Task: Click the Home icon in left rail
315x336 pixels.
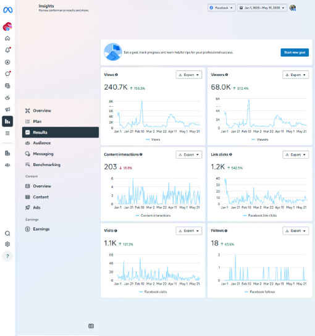Action: click(x=7, y=38)
